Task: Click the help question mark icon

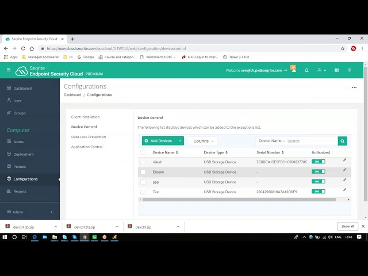Action: (x=350, y=70)
